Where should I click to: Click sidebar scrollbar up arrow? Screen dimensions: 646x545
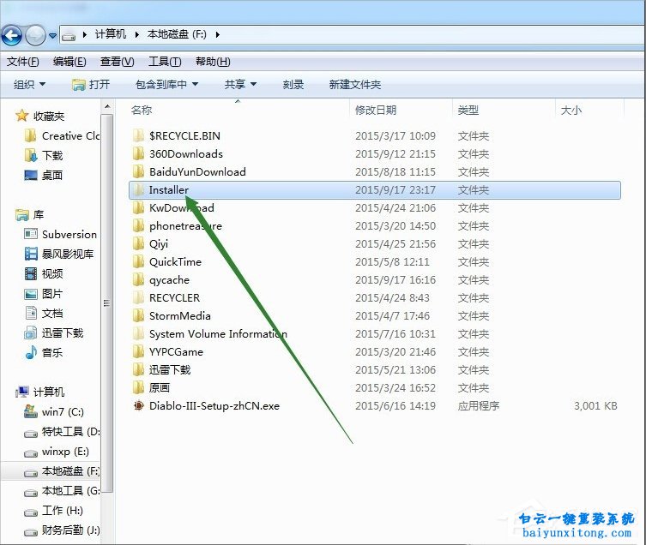pos(107,107)
